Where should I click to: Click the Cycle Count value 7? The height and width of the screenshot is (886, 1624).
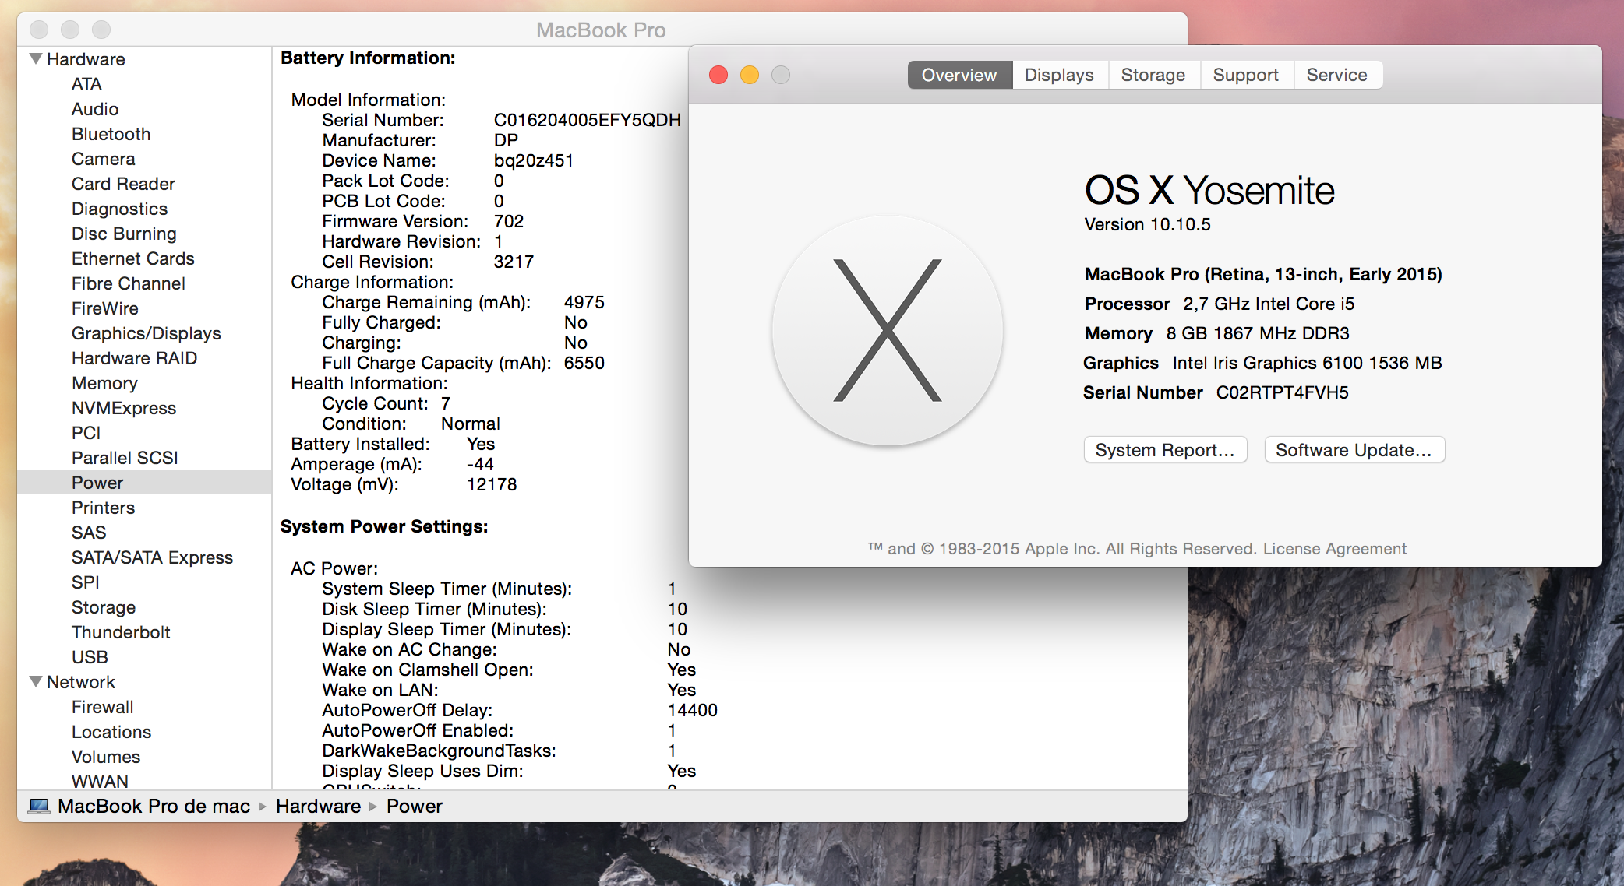[446, 403]
